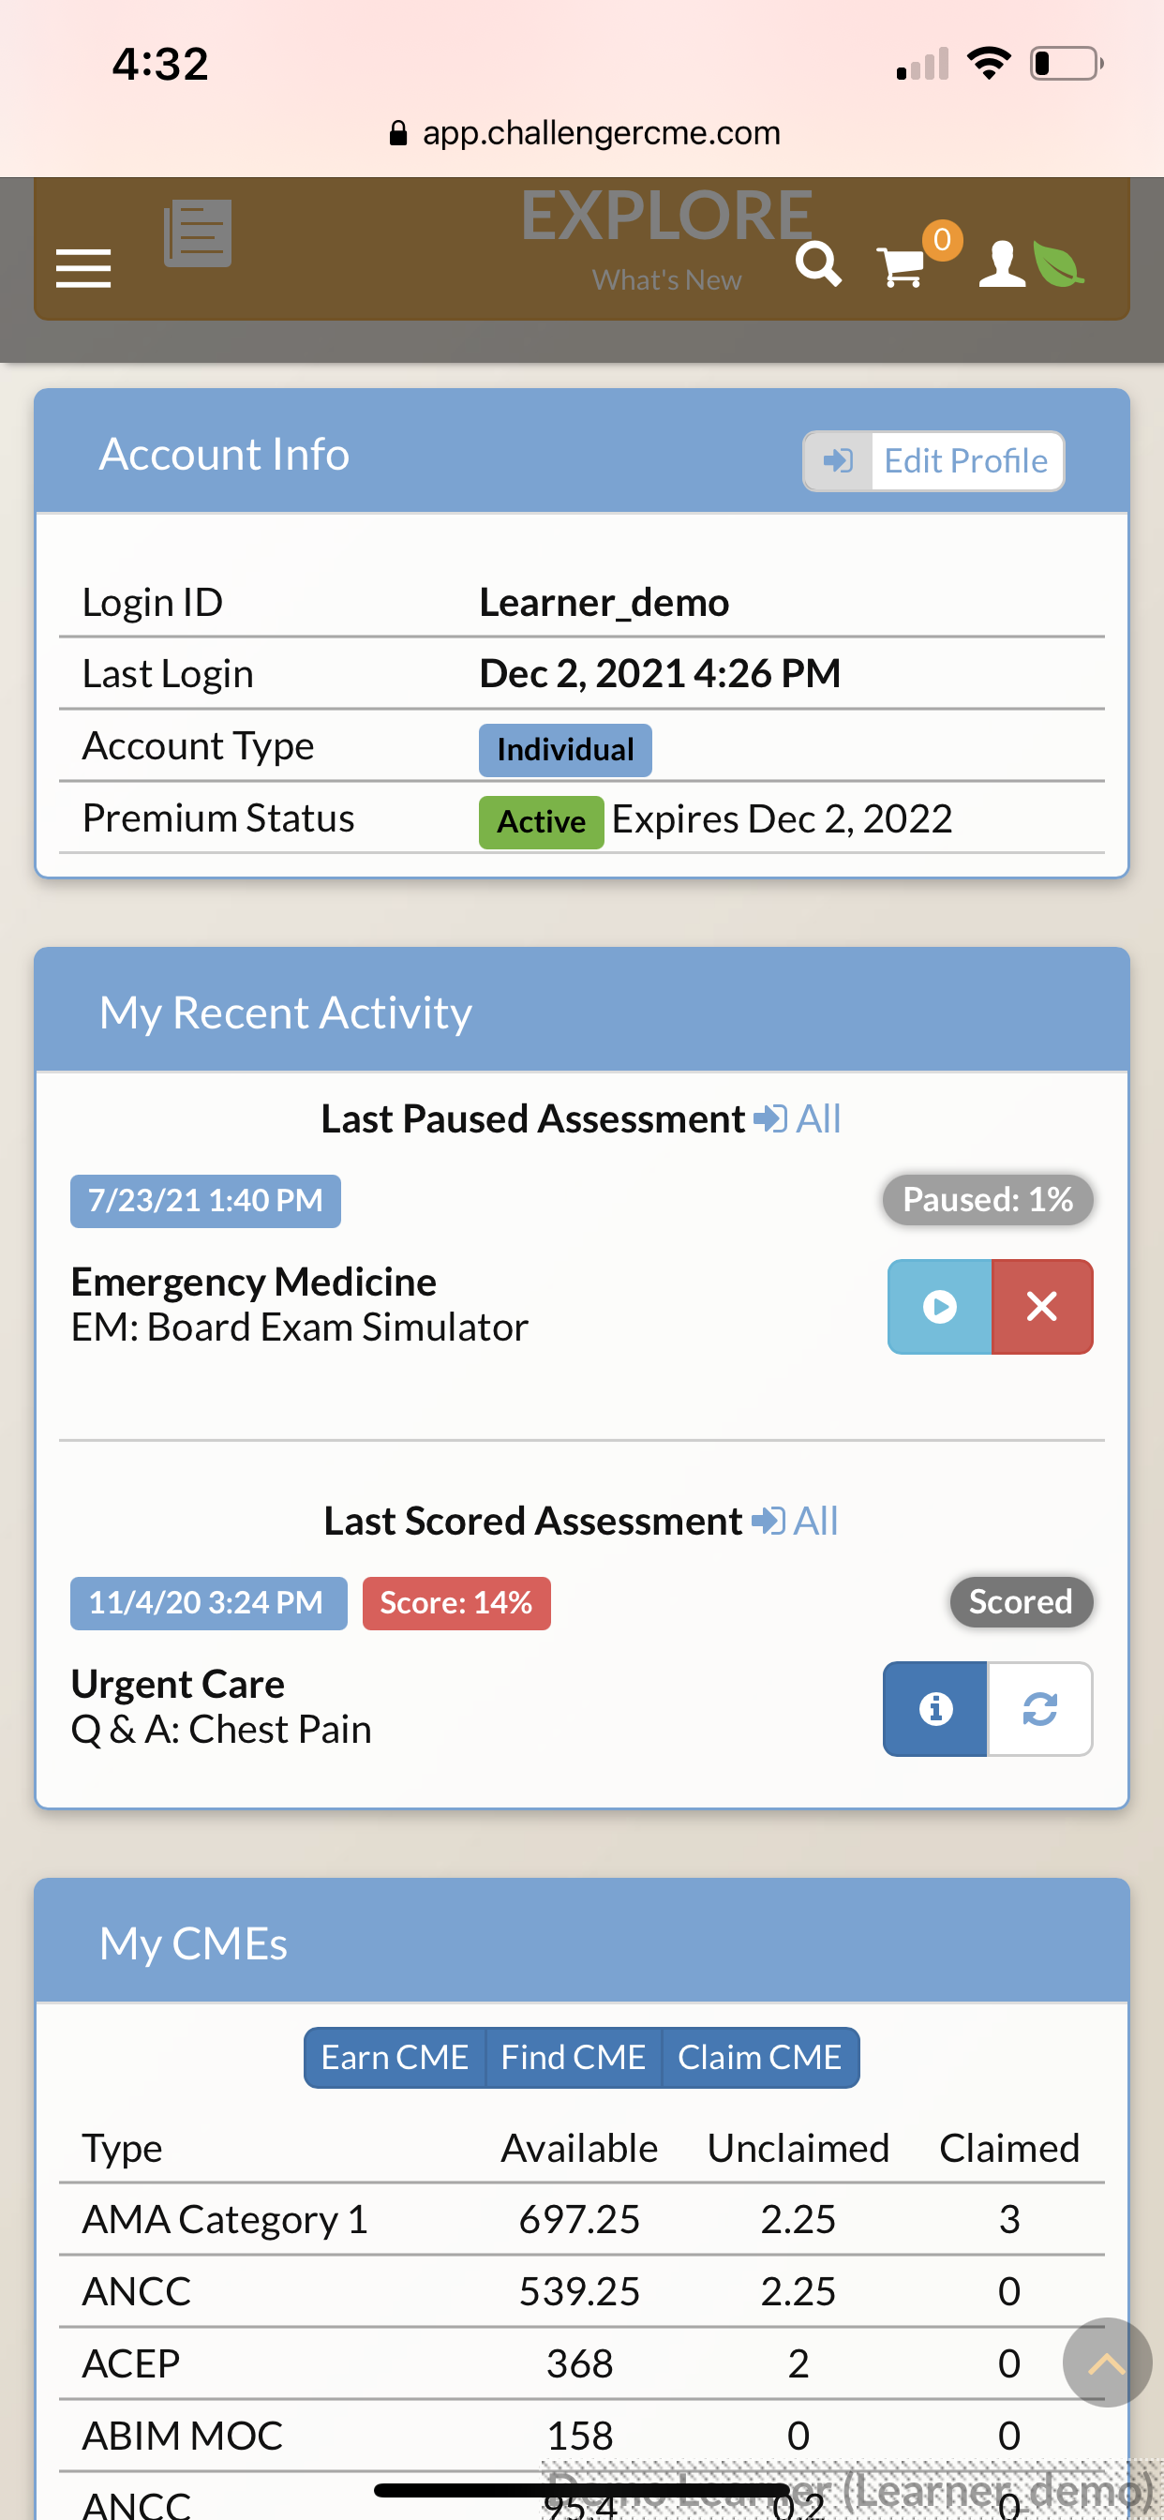This screenshot has width=1164, height=2520.
Task: Tap the browser address bar URL
Action: pos(584,133)
